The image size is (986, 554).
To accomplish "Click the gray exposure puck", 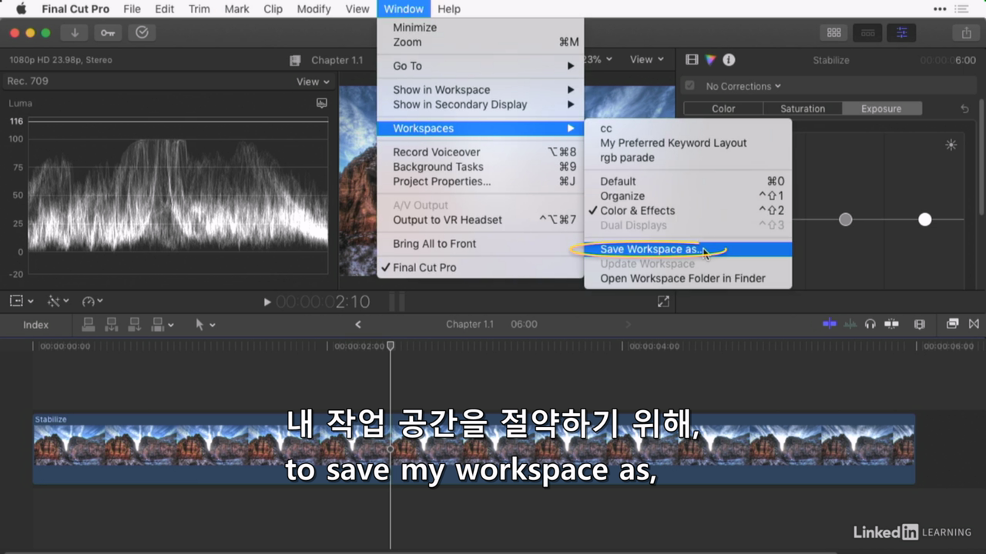I will (846, 219).
